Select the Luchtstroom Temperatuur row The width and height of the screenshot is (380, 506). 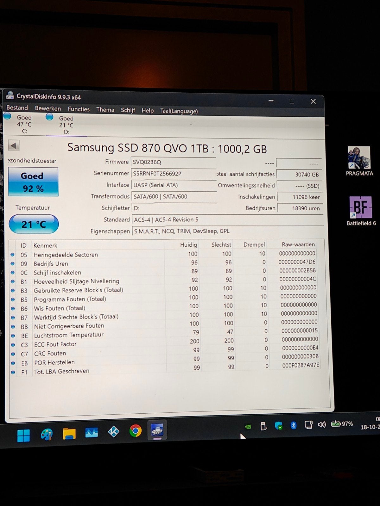tap(164, 334)
